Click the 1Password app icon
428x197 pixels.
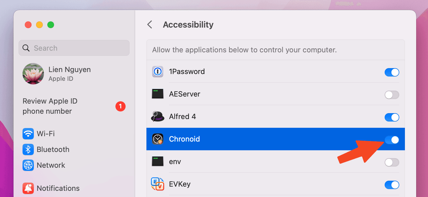pos(158,72)
